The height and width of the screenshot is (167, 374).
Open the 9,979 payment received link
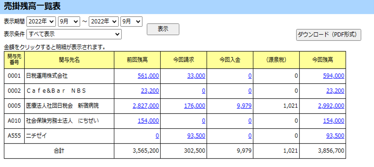[x=244, y=106]
